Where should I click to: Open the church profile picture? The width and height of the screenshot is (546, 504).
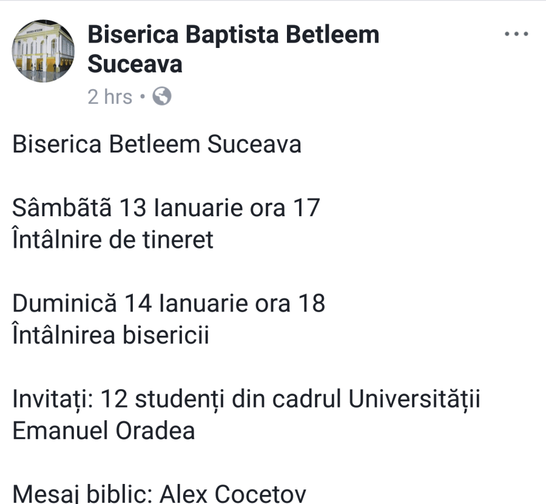pos(43,52)
